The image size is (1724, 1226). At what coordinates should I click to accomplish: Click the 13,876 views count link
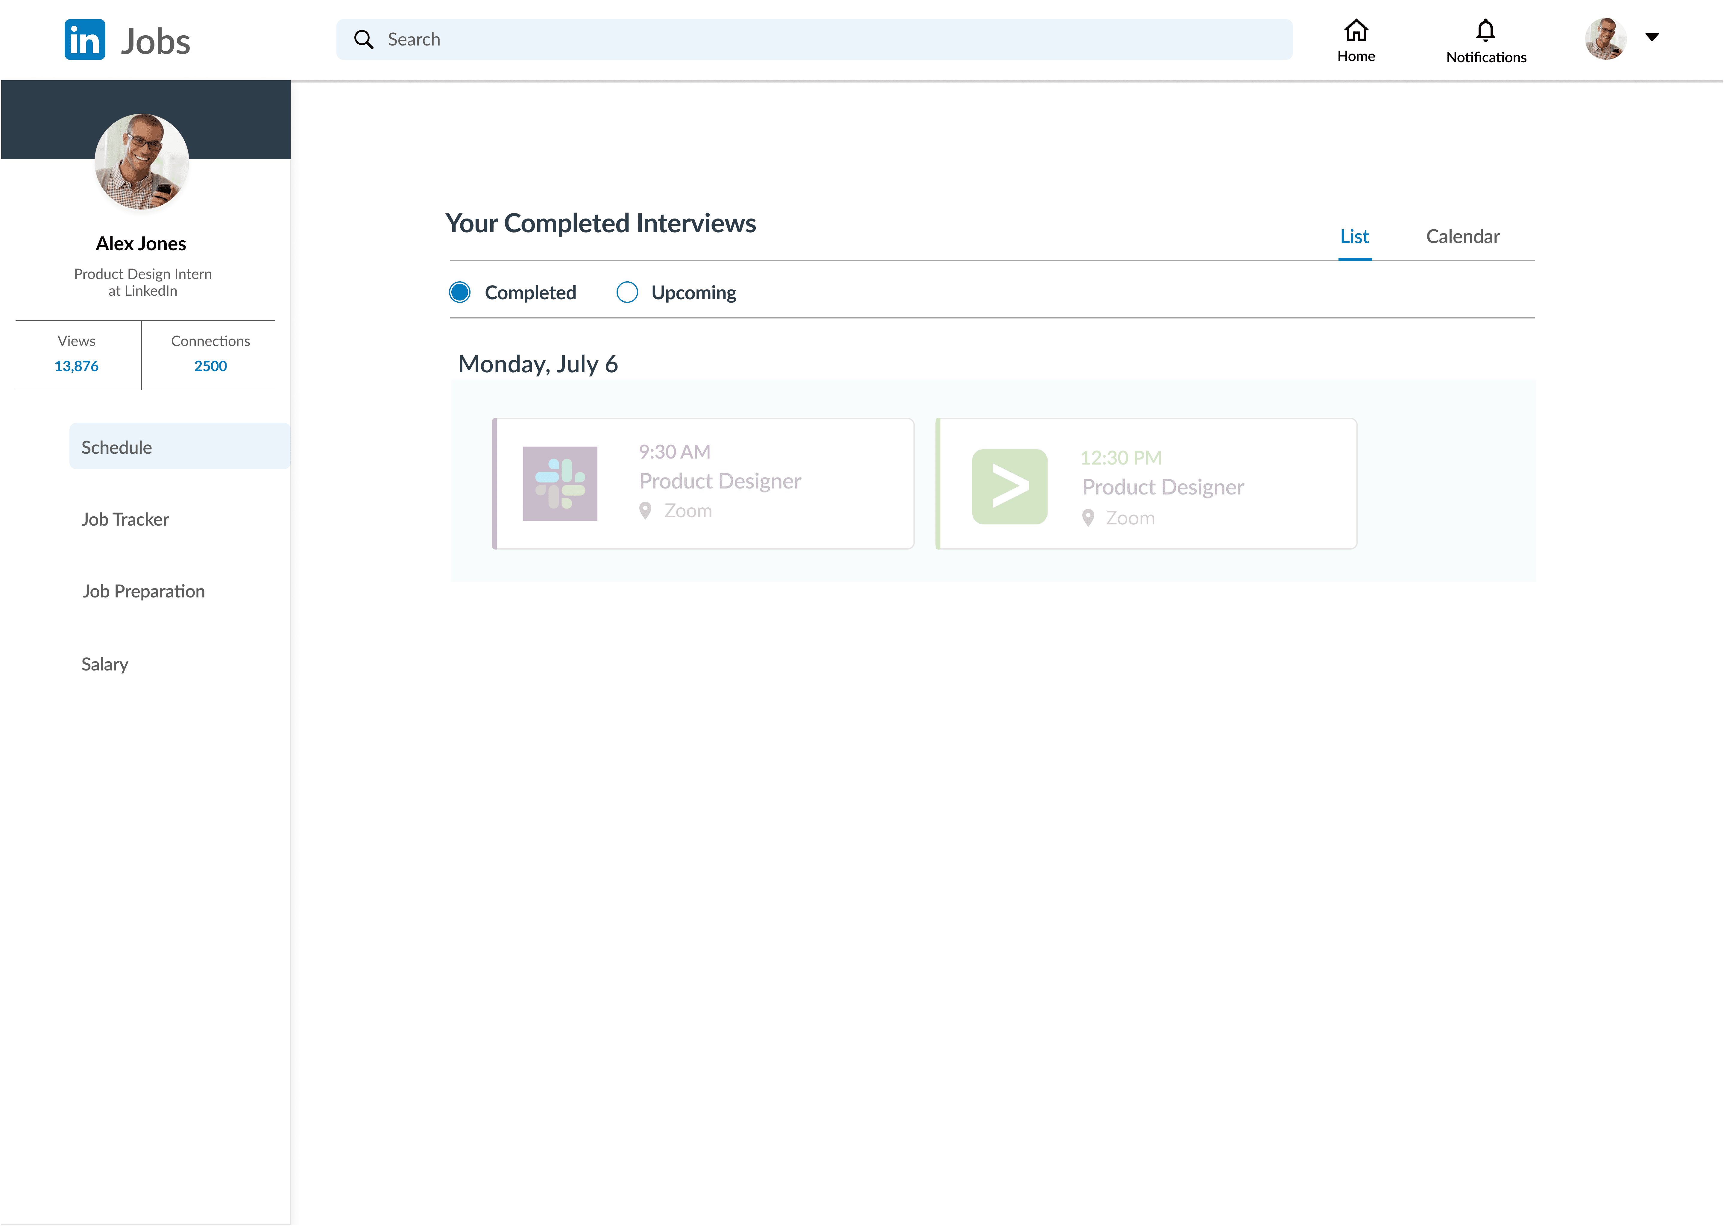coord(76,366)
